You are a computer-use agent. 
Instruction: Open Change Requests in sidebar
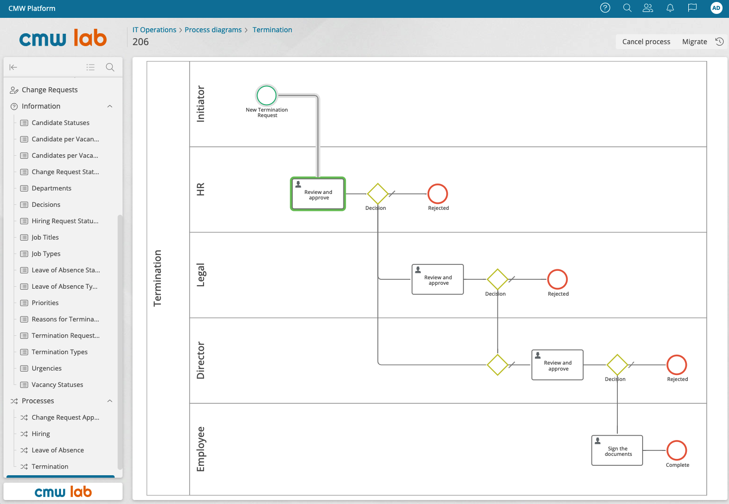coord(50,90)
